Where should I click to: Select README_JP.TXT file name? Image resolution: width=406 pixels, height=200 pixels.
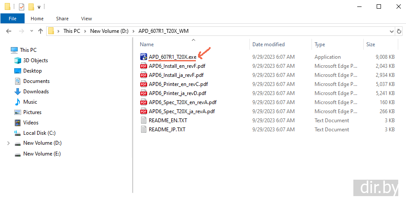pos(167,130)
